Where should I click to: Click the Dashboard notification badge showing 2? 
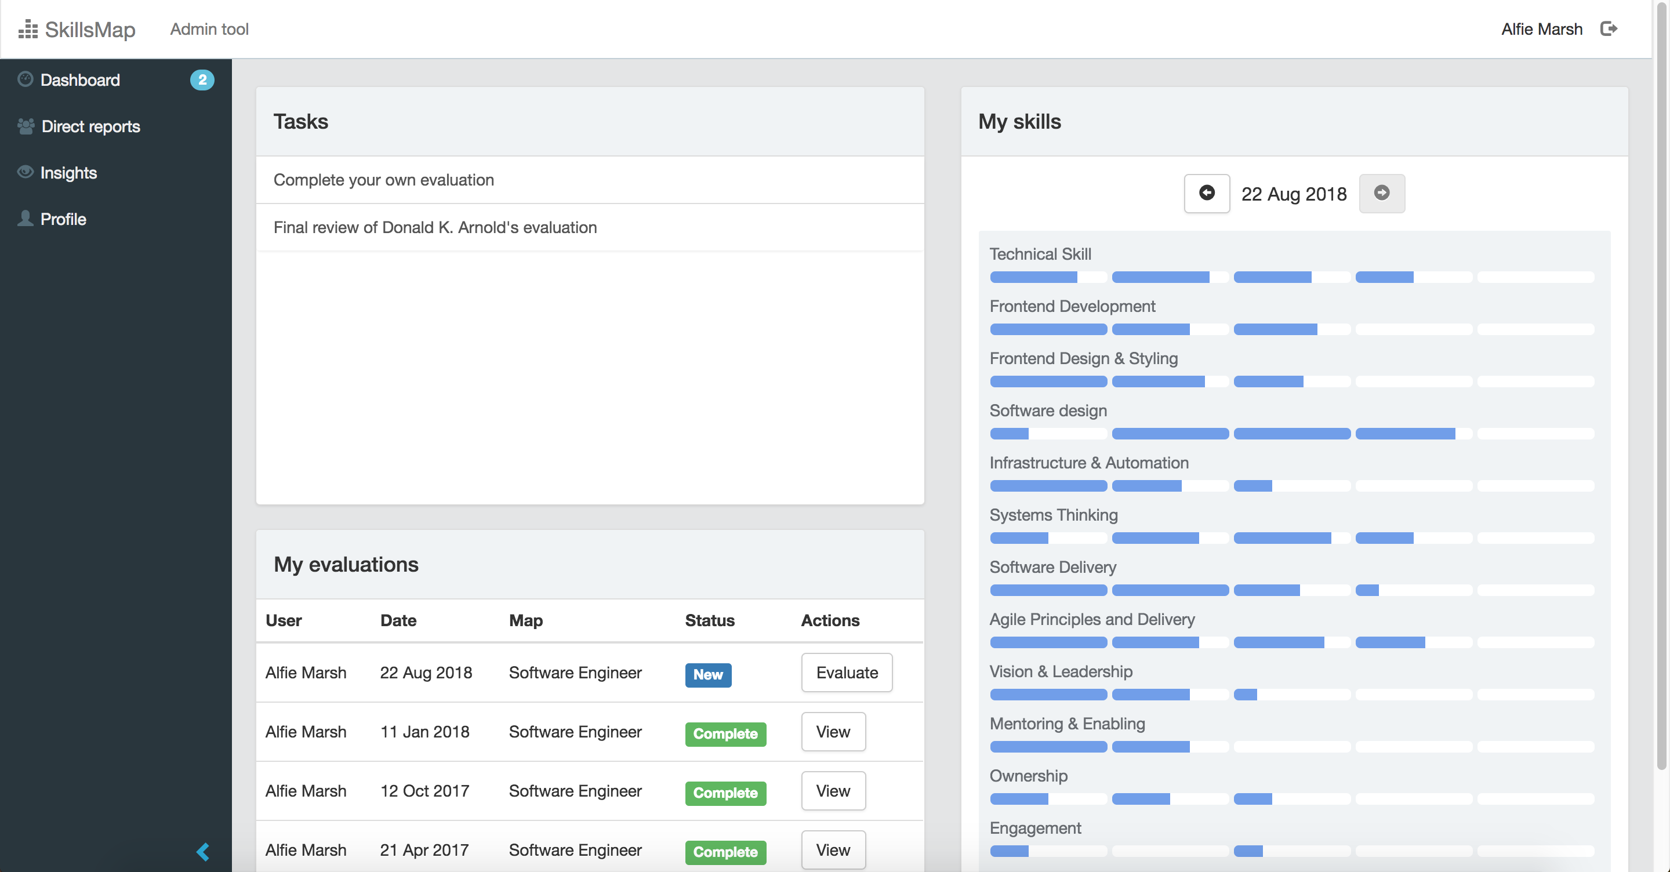[202, 80]
